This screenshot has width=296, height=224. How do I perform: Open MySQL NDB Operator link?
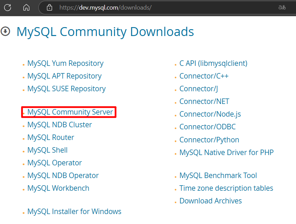point(63,175)
